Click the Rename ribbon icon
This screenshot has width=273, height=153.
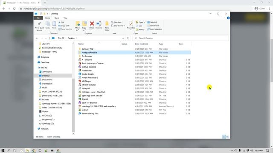point(99,25)
